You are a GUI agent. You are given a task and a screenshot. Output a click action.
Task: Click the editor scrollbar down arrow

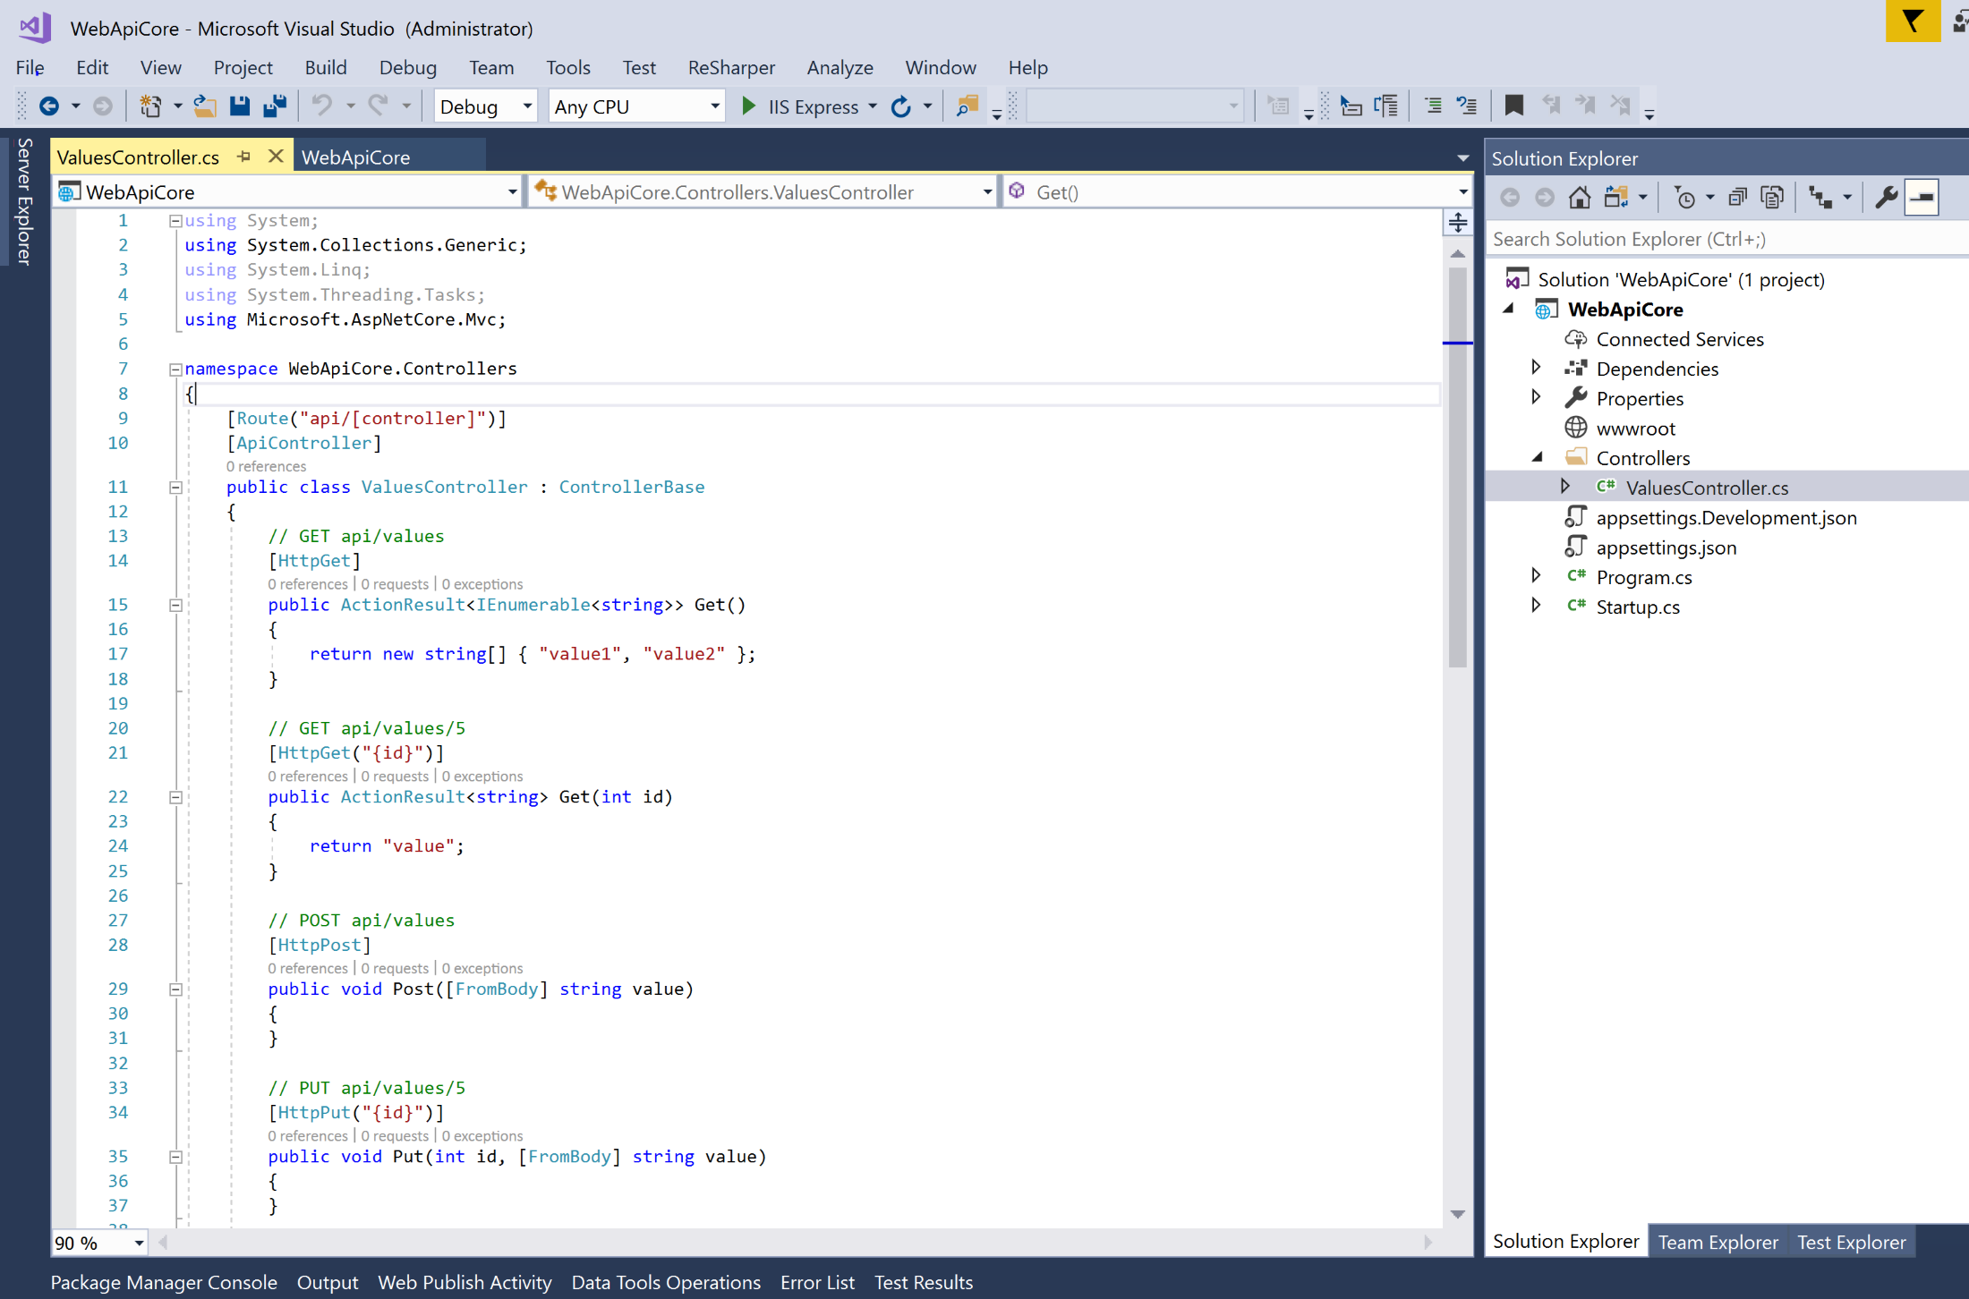(x=1458, y=1214)
